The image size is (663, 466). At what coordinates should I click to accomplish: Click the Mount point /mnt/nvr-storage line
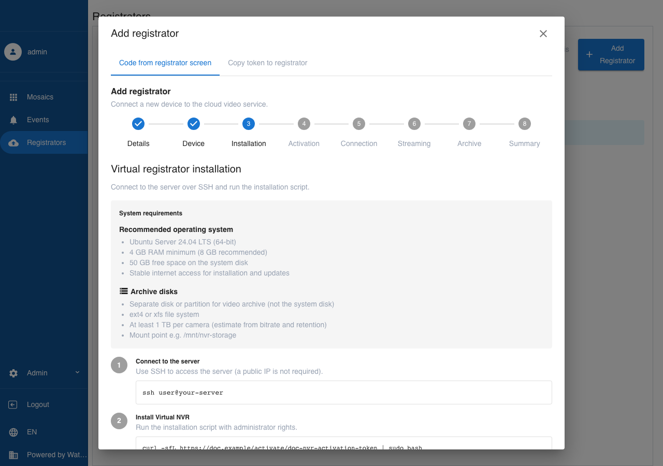(x=183, y=335)
